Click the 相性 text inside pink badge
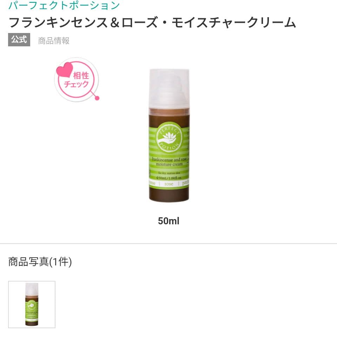This screenshot has height=337, width=337. (81, 76)
